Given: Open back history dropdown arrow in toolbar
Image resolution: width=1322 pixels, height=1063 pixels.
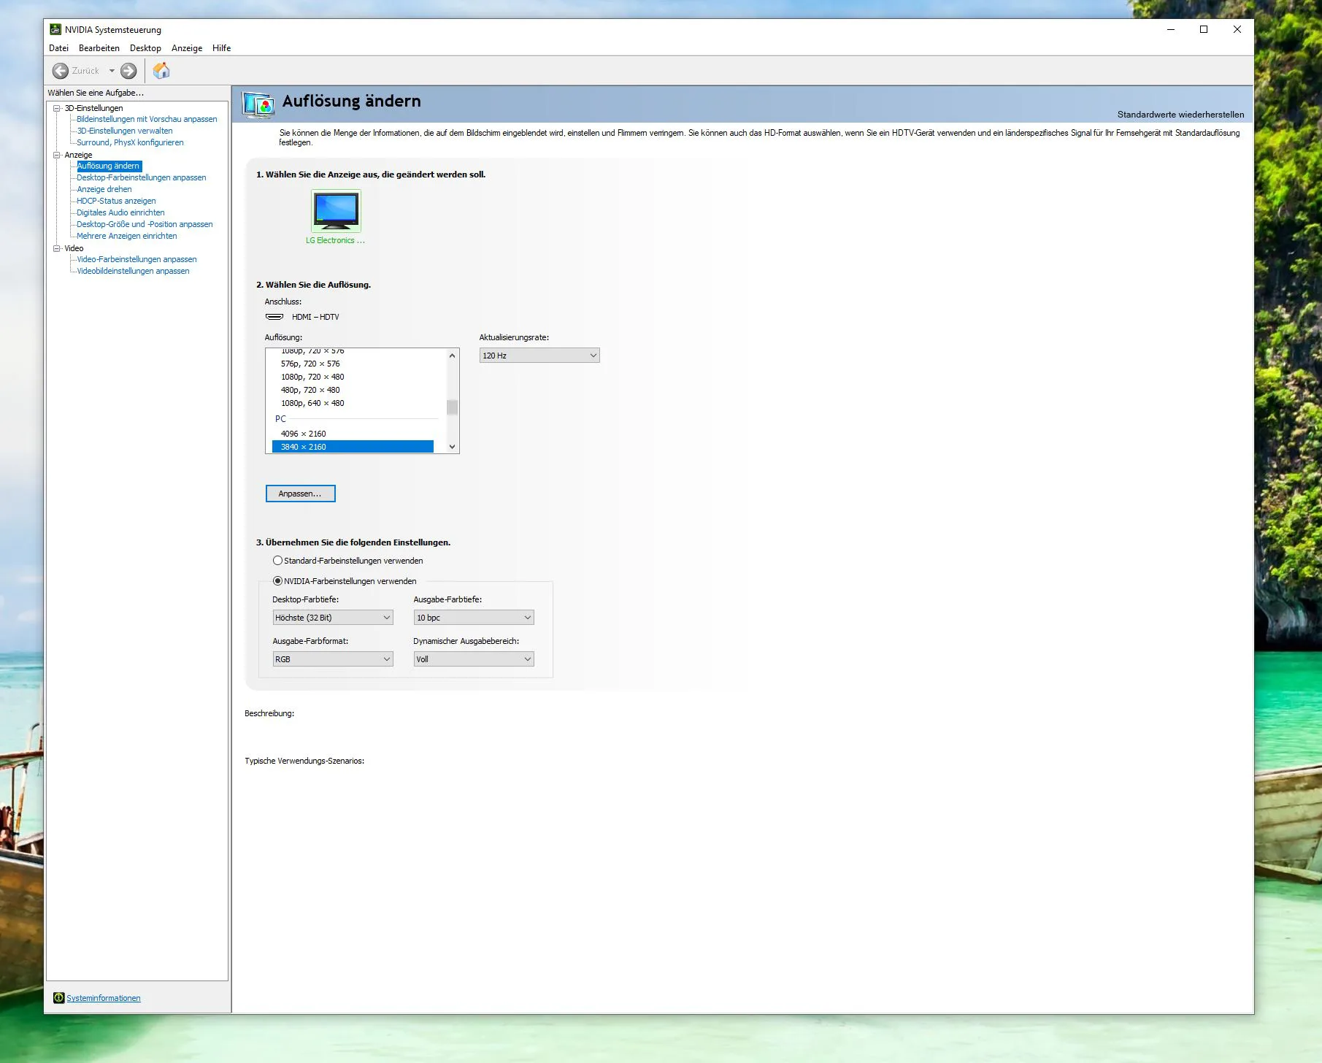Looking at the screenshot, I should tap(112, 71).
